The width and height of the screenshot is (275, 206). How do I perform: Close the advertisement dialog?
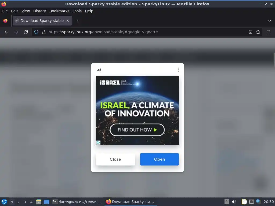pyautogui.click(x=115, y=159)
